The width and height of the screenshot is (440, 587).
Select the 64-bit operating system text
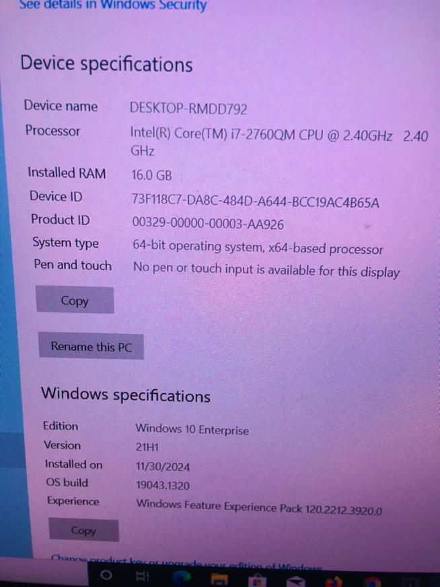click(258, 248)
